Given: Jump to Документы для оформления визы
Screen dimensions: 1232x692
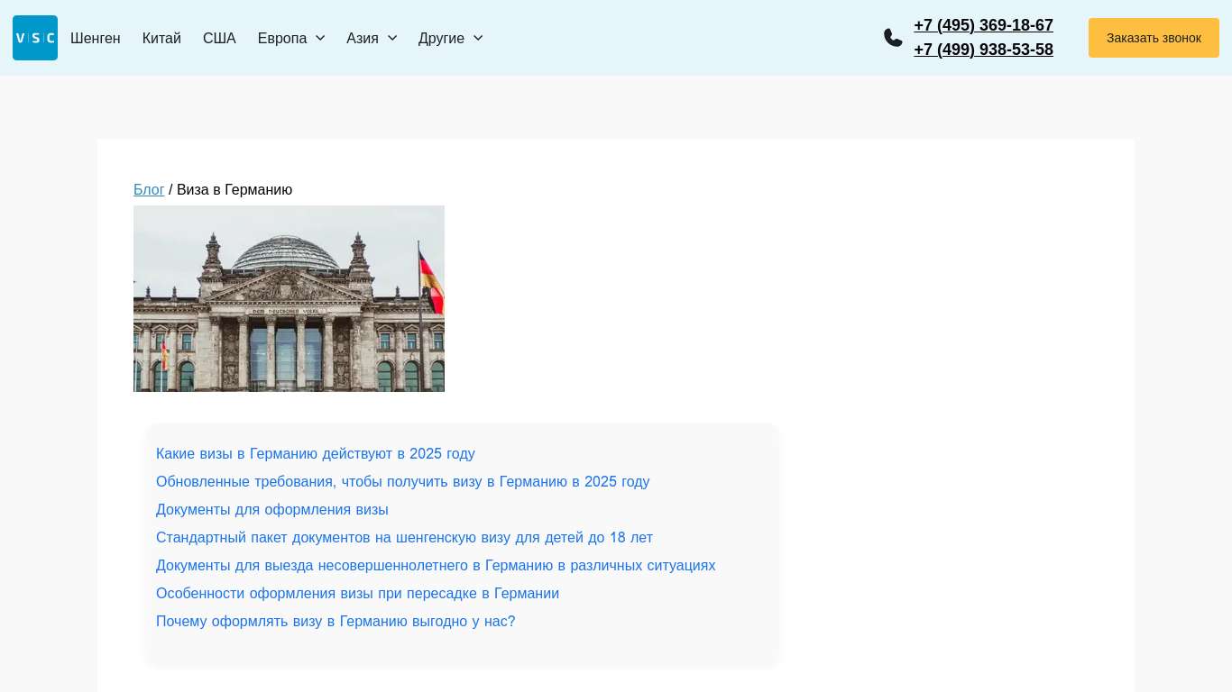Looking at the screenshot, I should click(x=272, y=510).
